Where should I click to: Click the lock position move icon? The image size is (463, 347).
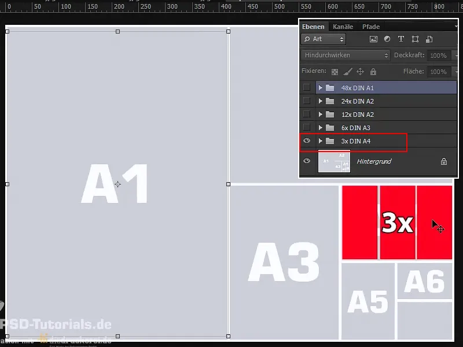360,71
